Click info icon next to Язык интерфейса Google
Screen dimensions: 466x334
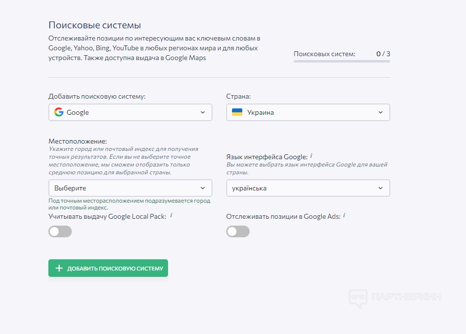click(311, 156)
